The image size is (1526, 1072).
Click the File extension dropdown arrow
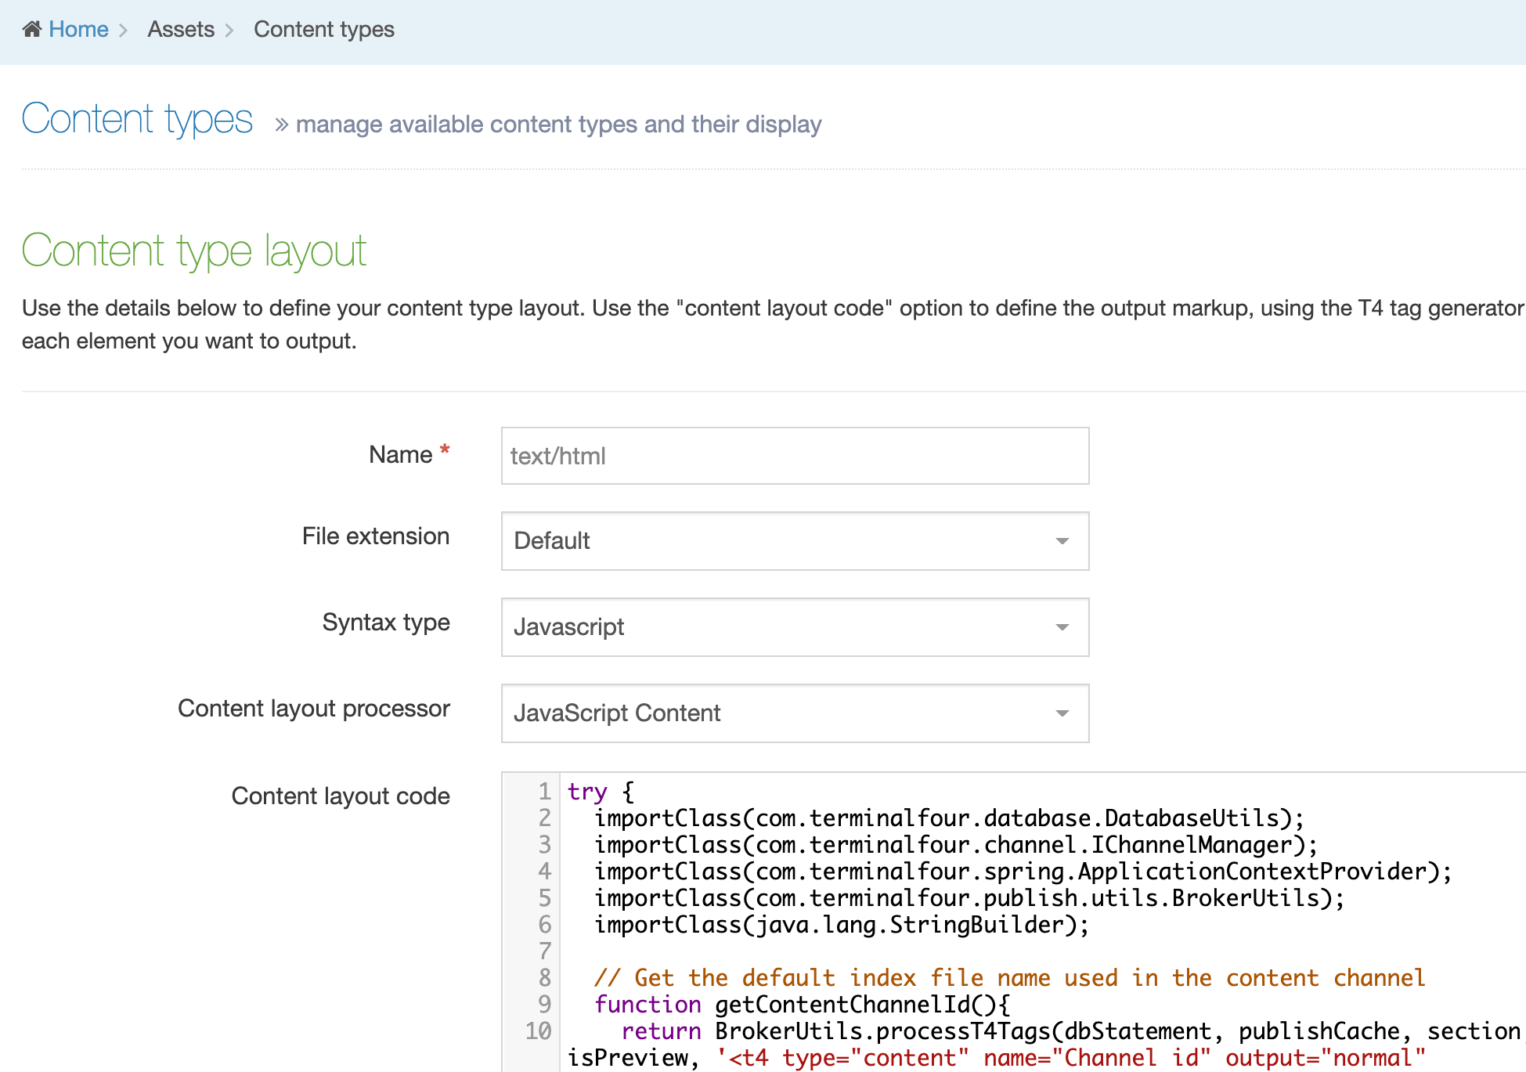coord(1062,541)
